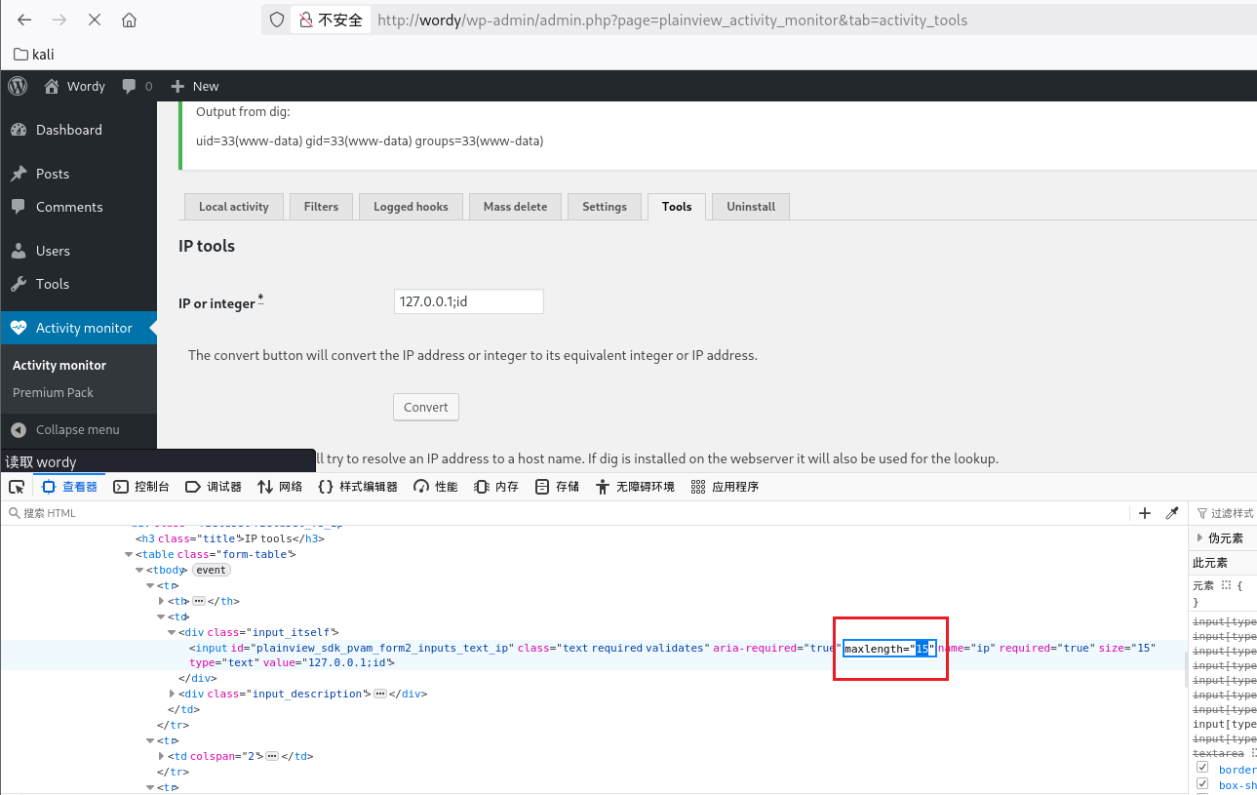Click the eyedropper icon in the inspector
Screen dimensions: 1257x795
point(1173,513)
